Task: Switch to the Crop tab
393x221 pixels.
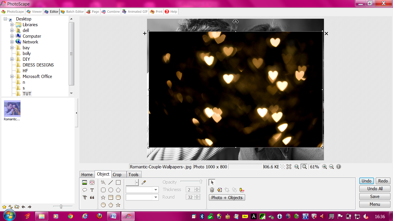Action: click(x=117, y=175)
